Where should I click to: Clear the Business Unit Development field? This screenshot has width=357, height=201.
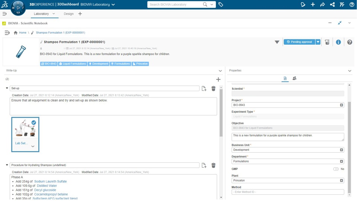[x=341, y=150]
